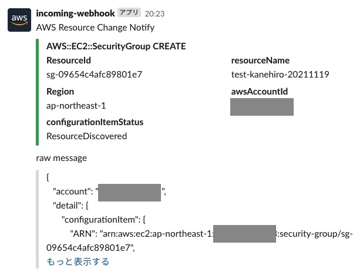Click the ARN line in raw message

click(x=200, y=241)
